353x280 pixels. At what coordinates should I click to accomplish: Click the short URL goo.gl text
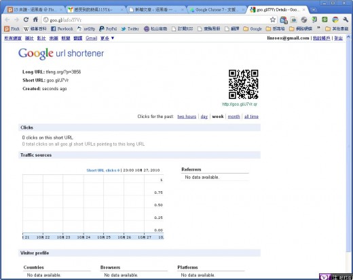58,80
